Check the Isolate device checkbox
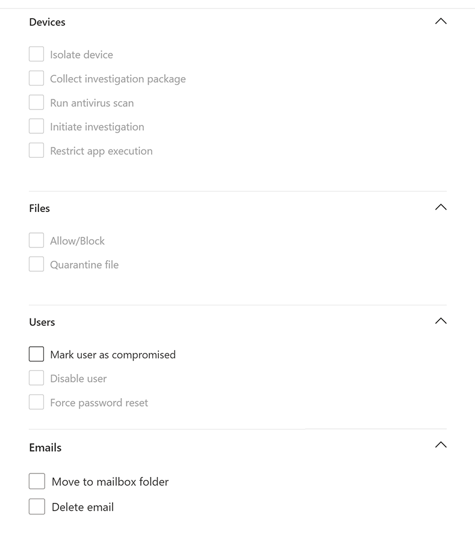 [x=37, y=54]
